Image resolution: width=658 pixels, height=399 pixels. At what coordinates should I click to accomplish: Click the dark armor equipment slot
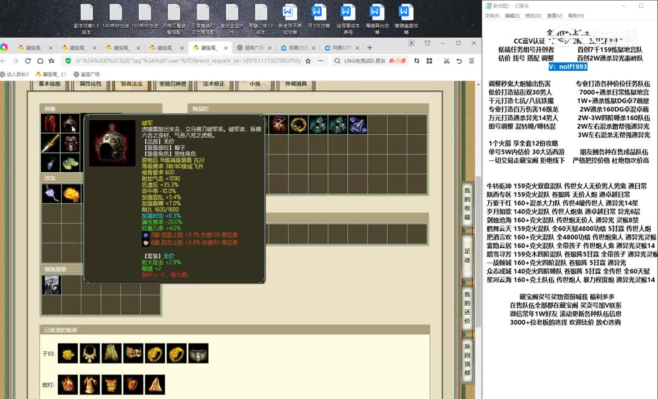[70, 143]
